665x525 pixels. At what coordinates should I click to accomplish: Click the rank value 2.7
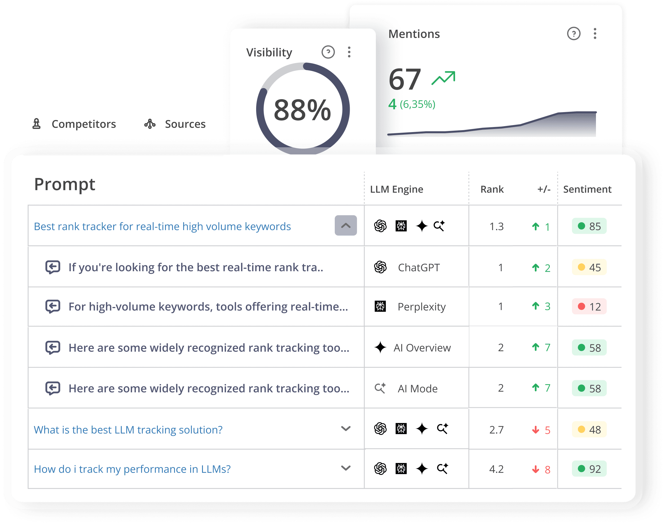tap(496, 430)
